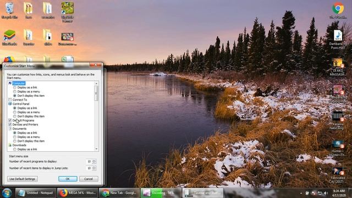The image size is (352, 198).
Task: Switch to Untitled - Notepad in the taskbar
Action: [35, 193]
